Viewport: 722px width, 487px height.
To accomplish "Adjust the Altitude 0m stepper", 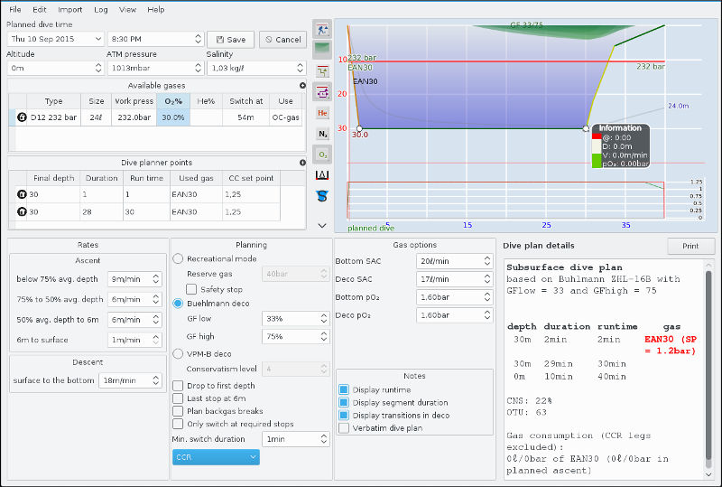I will tap(98, 68).
